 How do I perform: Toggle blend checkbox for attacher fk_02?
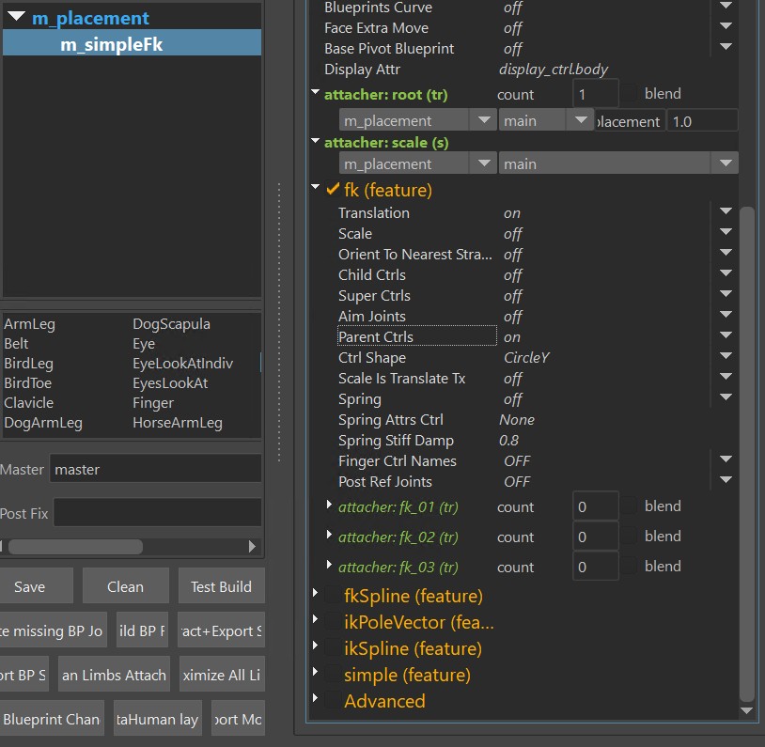coord(631,536)
